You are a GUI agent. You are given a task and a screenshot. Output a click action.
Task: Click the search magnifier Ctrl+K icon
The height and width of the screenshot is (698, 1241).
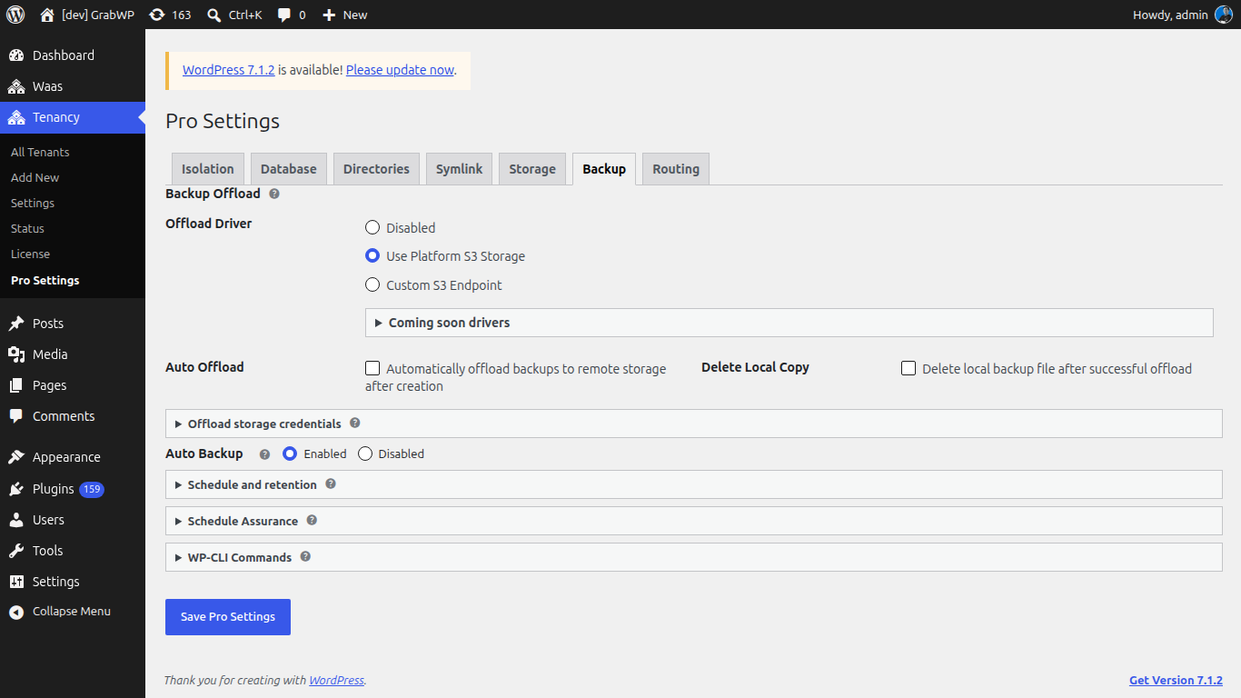[213, 15]
